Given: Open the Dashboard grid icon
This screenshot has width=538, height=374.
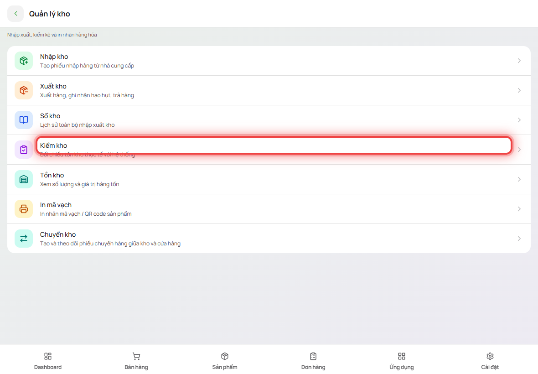Looking at the screenshot, I should tap(48, 356).
